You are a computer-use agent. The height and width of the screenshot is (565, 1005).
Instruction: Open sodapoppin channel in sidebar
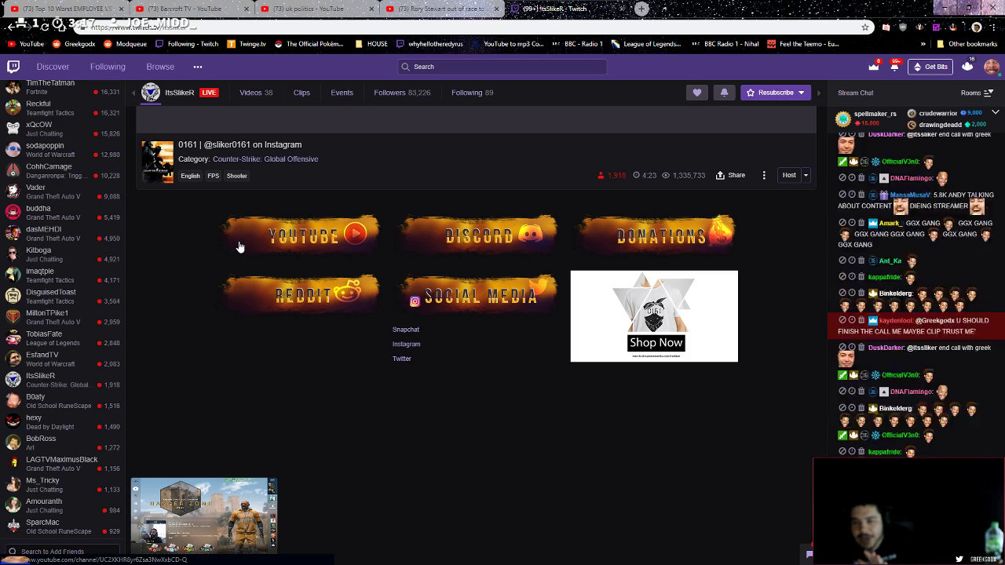(61, 150)
